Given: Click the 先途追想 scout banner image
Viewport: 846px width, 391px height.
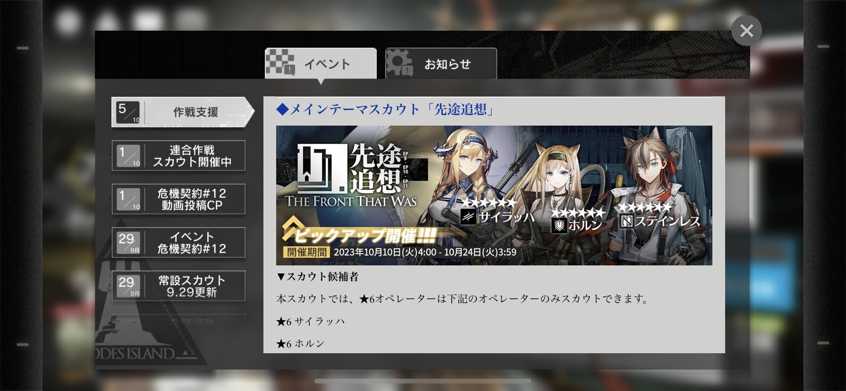Looking at the screenshot, I should [494, 195].
